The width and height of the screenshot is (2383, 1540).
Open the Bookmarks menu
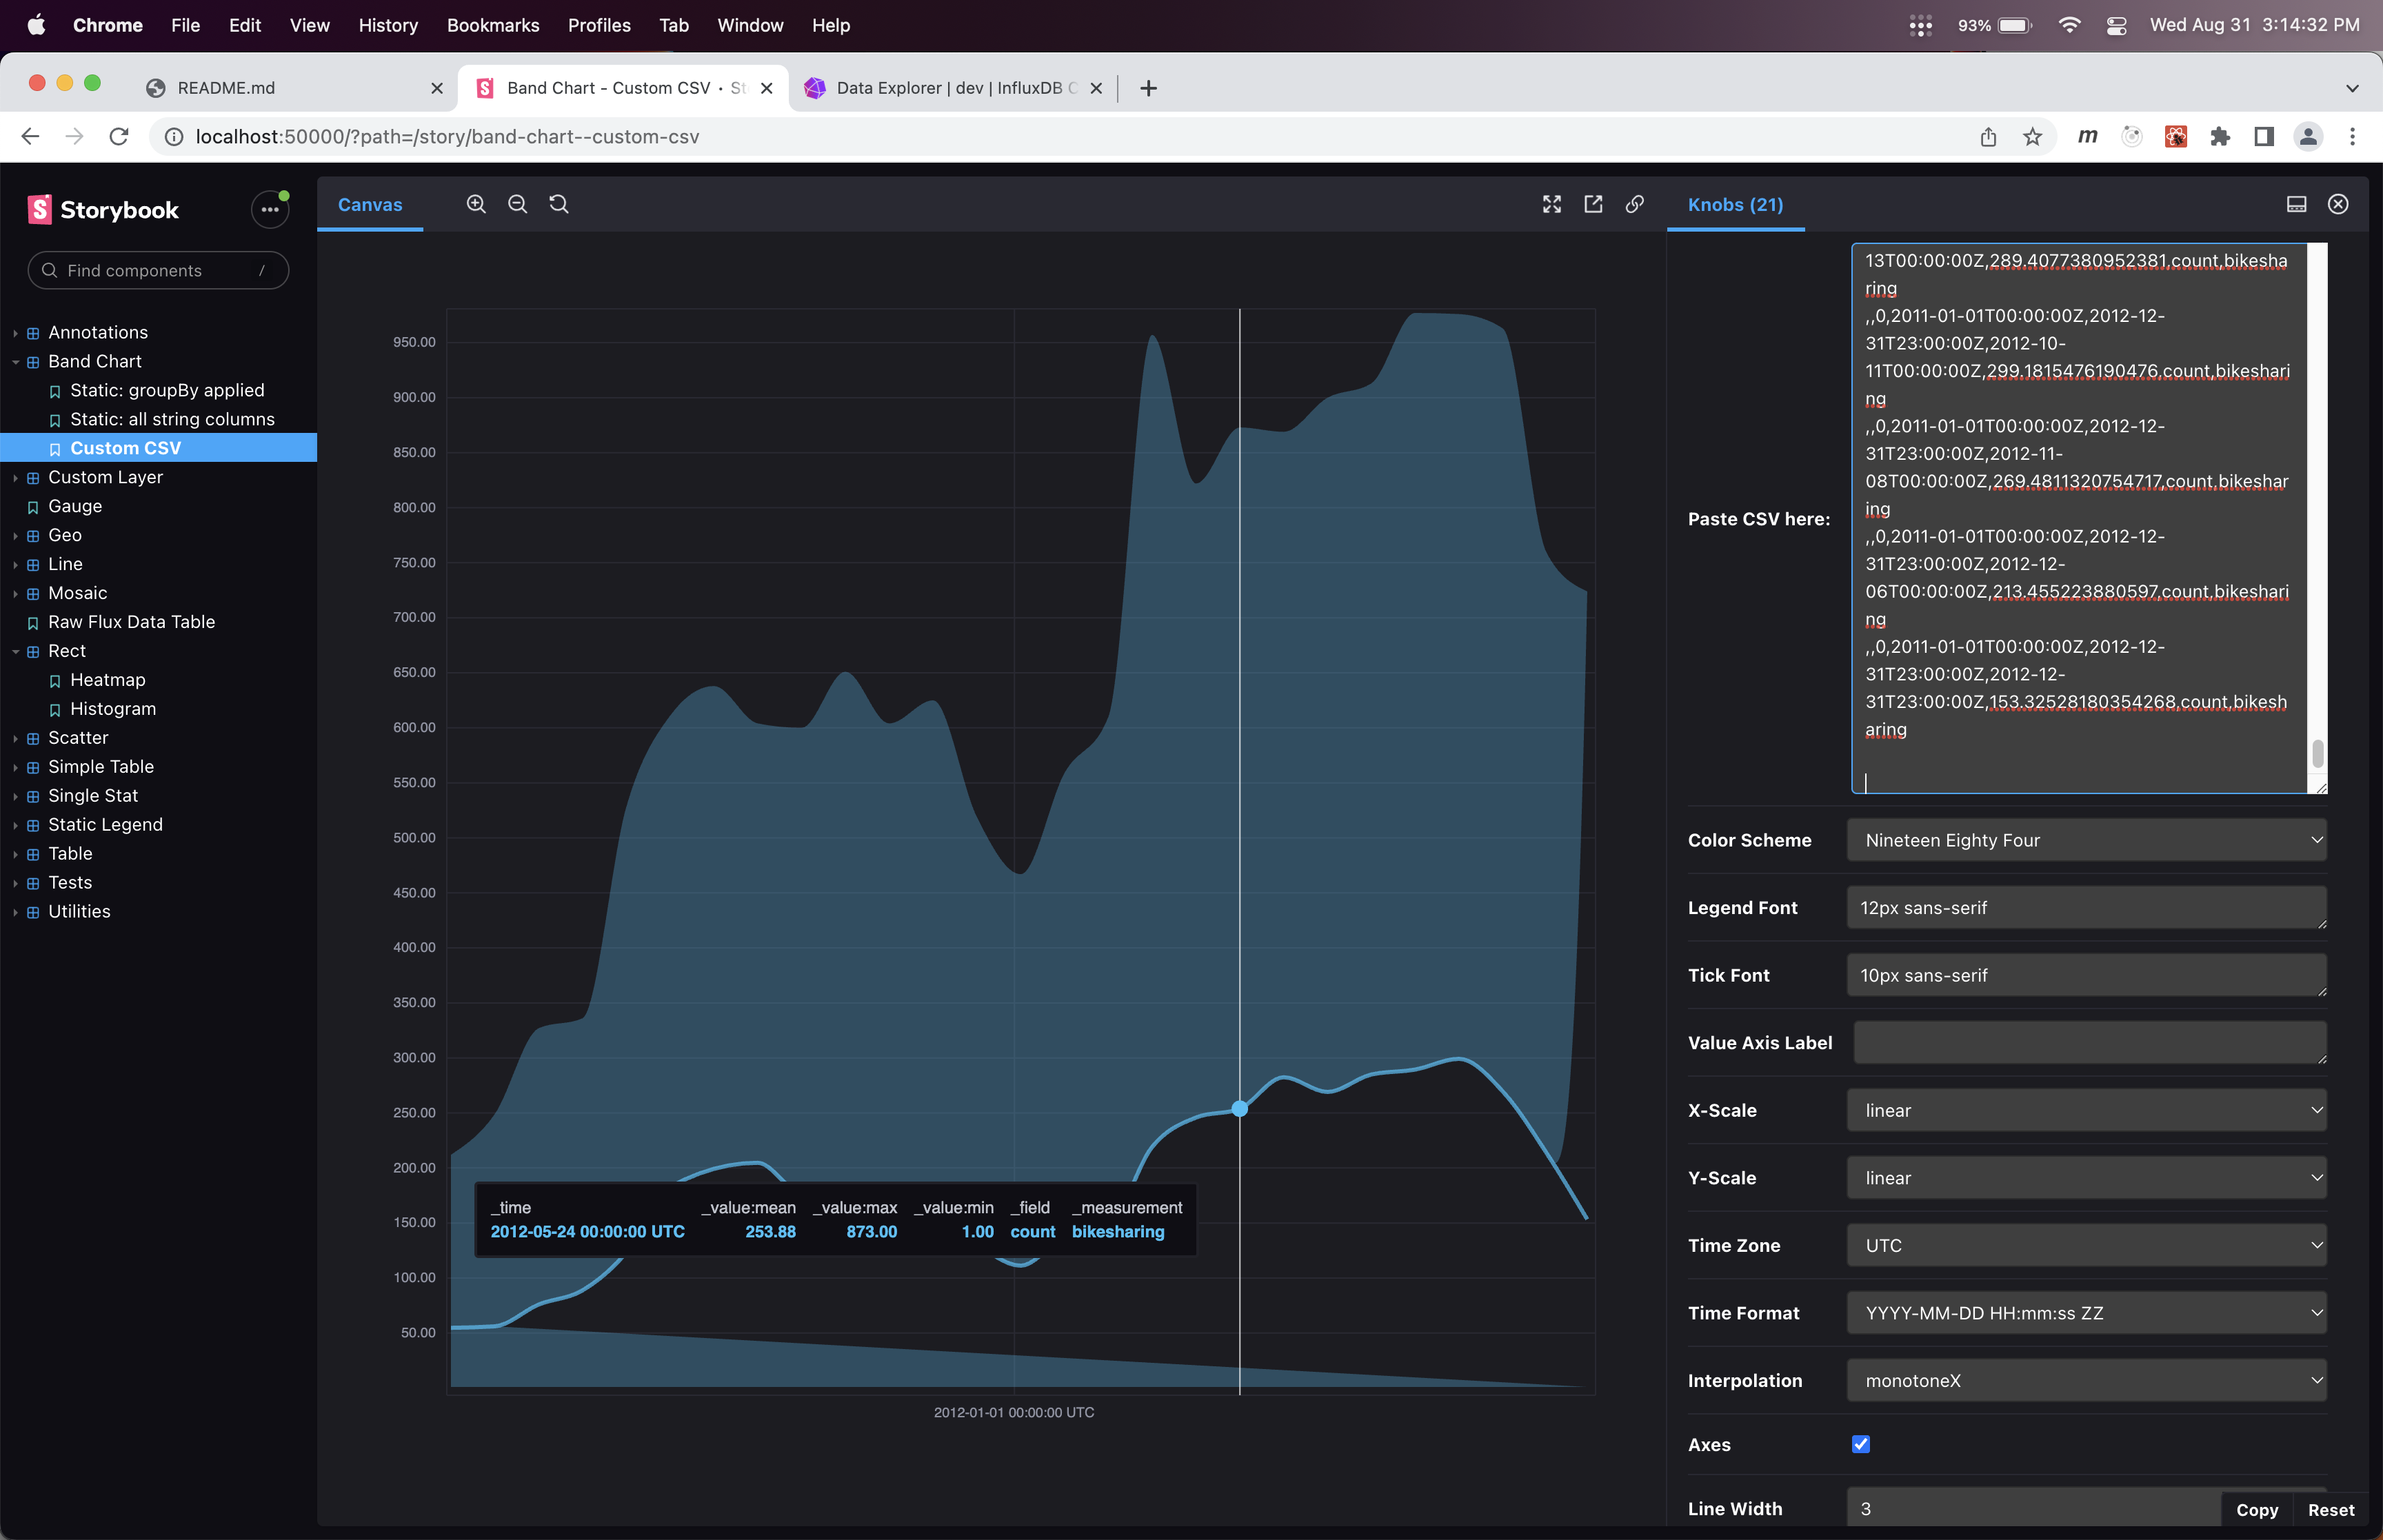pyautogui.click(x=493, y=25)
